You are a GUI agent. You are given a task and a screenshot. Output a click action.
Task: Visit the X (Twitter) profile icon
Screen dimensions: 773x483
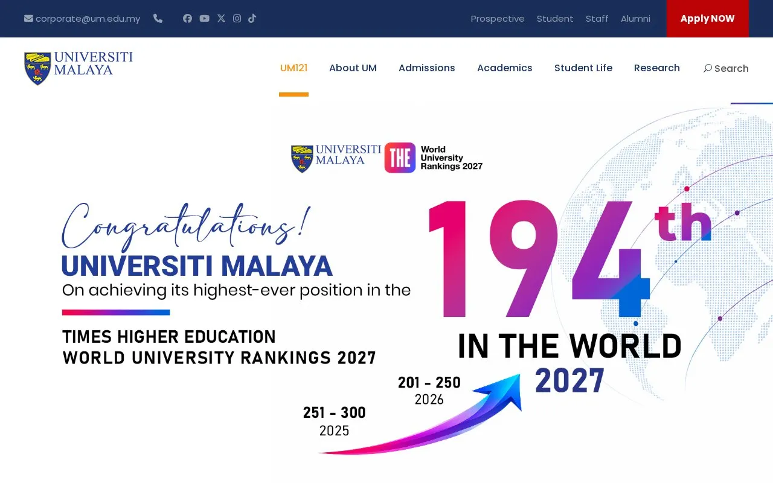click(221, 18)
